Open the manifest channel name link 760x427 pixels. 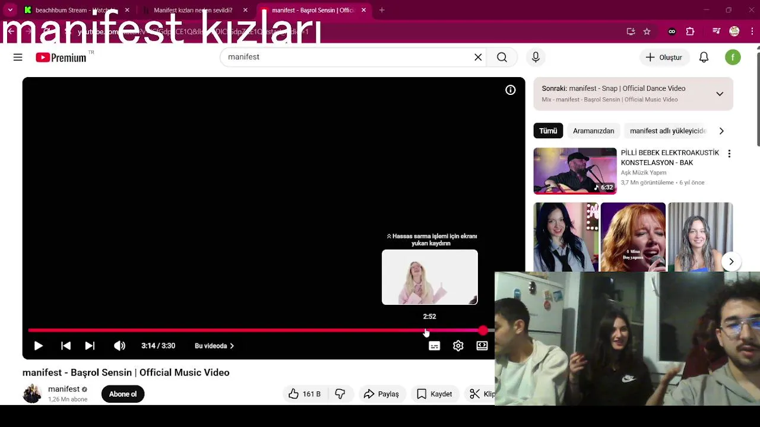(x=64, y=389)
